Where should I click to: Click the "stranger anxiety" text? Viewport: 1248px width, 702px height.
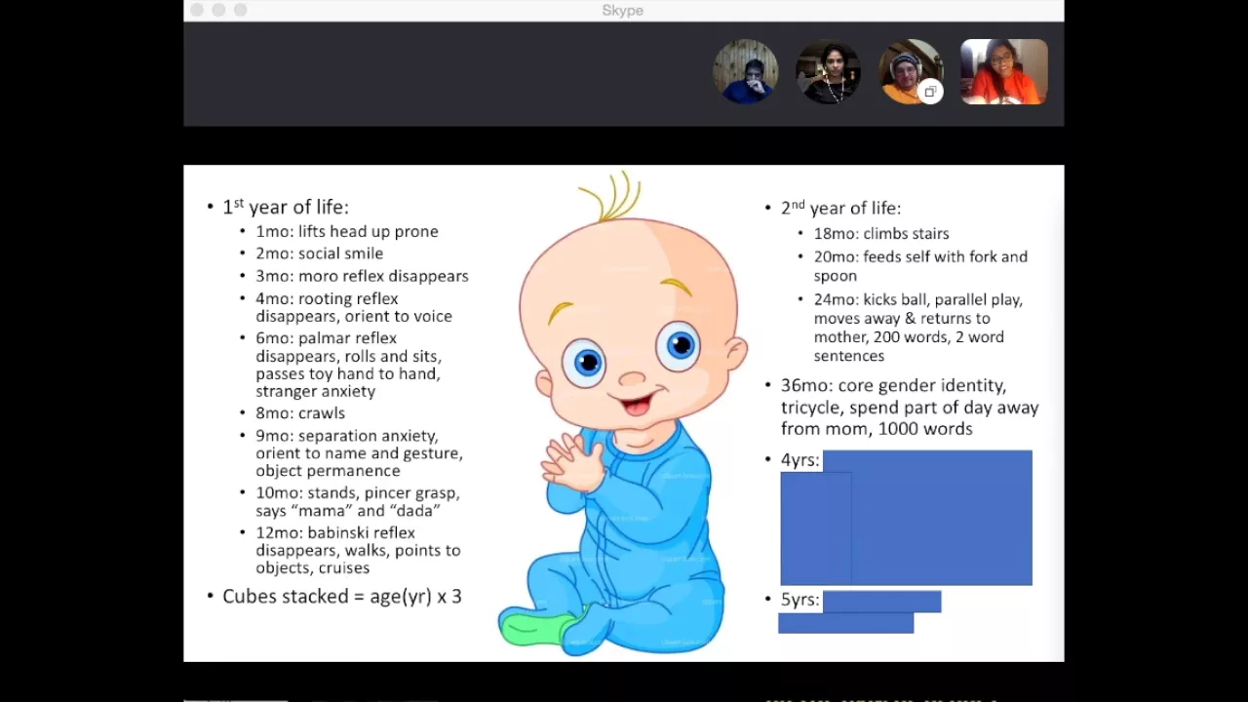315,391
